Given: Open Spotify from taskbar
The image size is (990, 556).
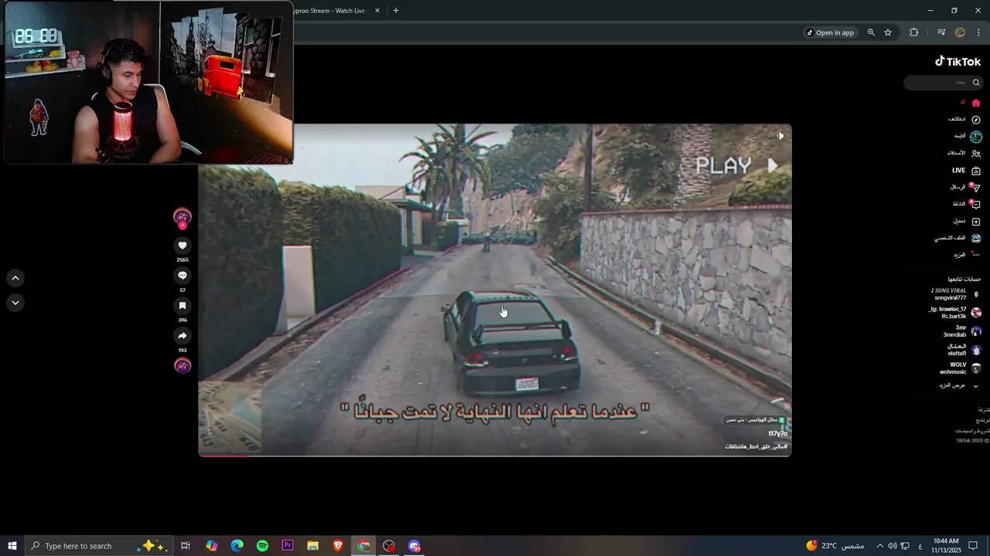Looking at the screenshot, I should pos(262,546).
